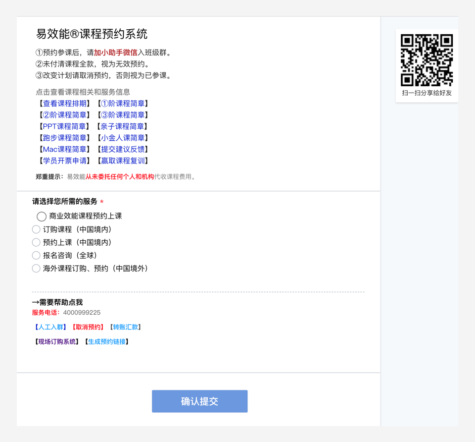The height and width of the screenshot is (442, 475).
Task: Click 加小助手微信 red link
Action: coord(115,53)
